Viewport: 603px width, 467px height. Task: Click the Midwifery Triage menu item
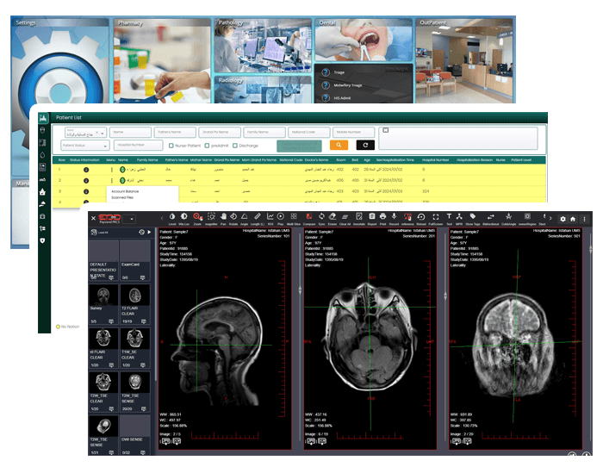pos(348,85)
